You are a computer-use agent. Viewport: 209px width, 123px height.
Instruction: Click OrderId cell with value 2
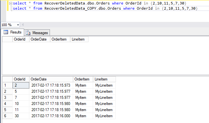click(21, 85)
